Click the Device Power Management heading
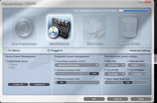Viewport: 157px width, 103px height. coord(20,56)
